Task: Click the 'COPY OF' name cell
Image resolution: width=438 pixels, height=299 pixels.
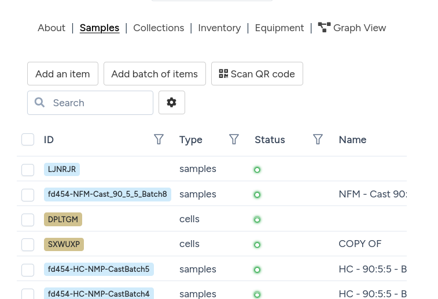Action: (360, 244)
